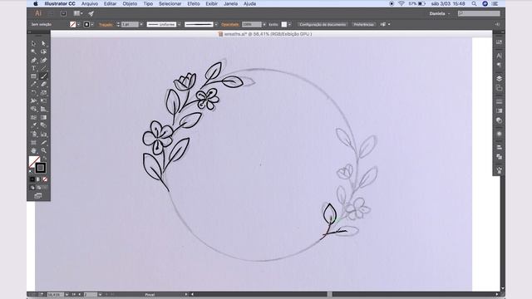Select the Rotate tool
Viewport: 532px width, 299px height.
coord(33,92)
